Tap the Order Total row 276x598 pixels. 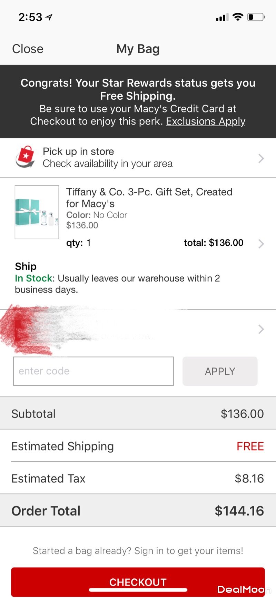(138, 511)
